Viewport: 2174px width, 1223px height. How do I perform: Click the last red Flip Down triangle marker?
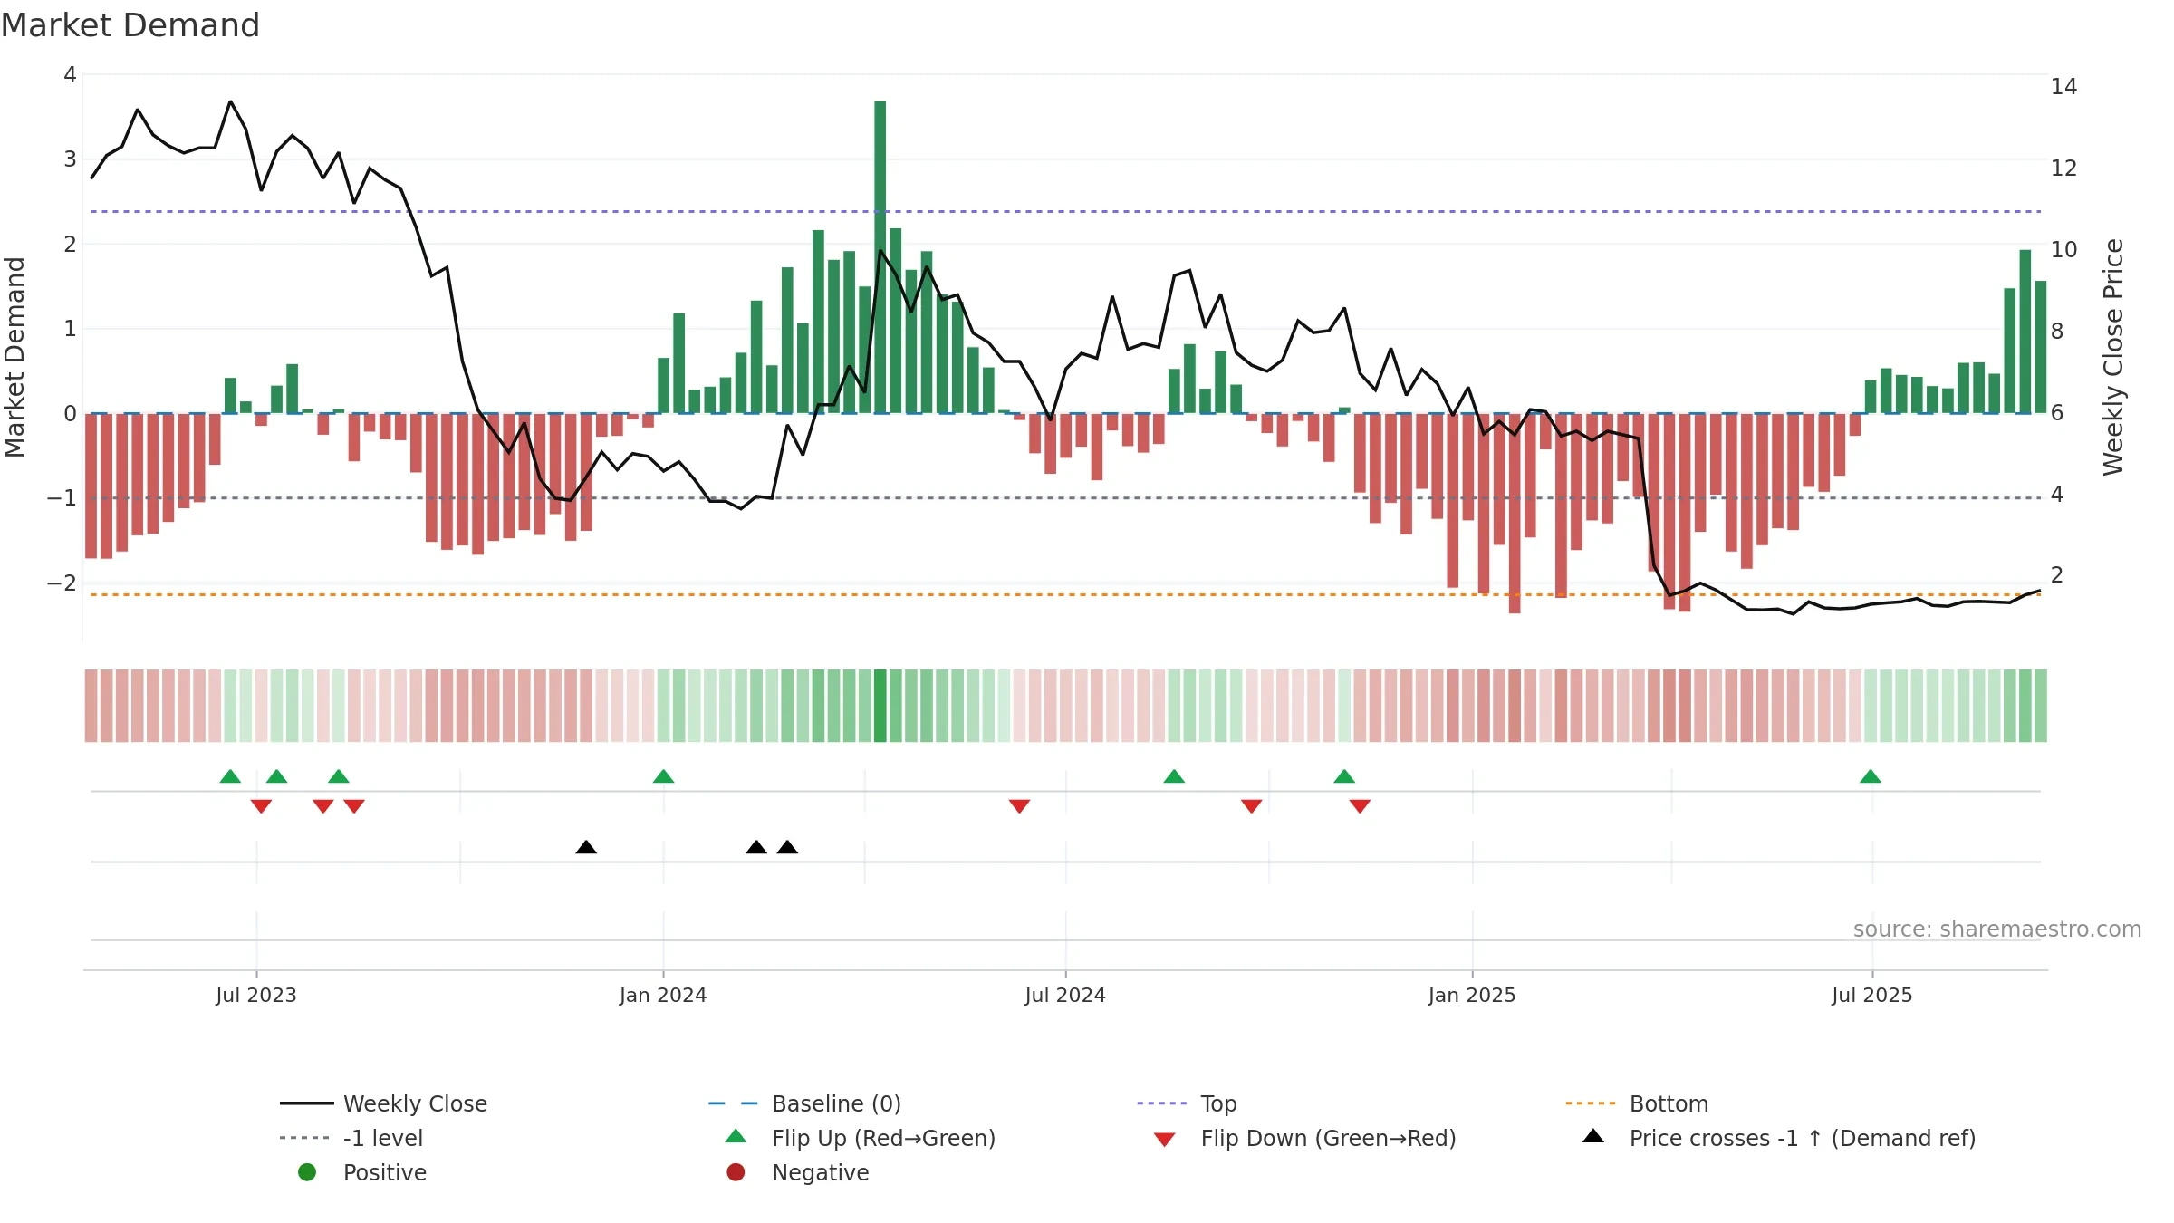[1360, 806]
